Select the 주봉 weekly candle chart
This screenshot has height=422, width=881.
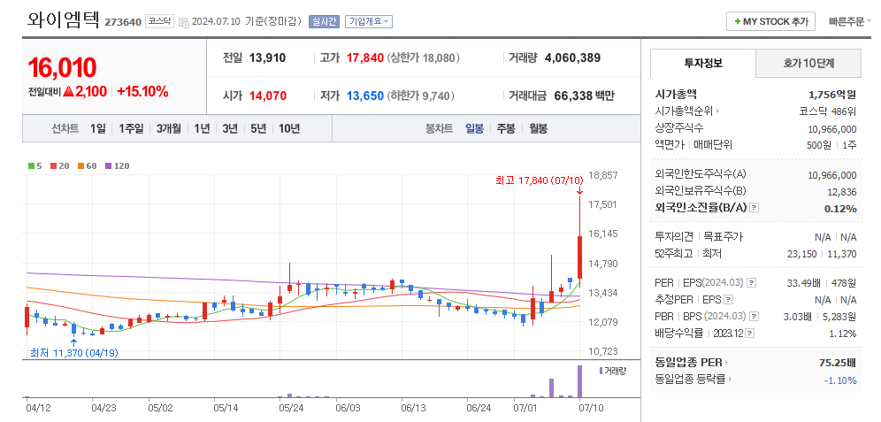click(506, 128)
